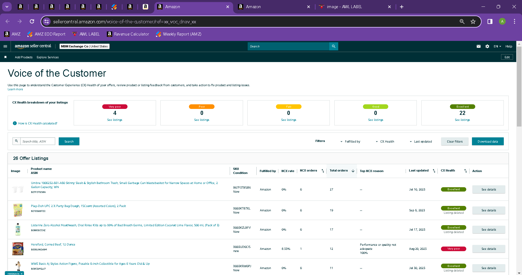See listings under Good
The width and height of the screenshot is (522, 275).
click(x=376, y=120)
